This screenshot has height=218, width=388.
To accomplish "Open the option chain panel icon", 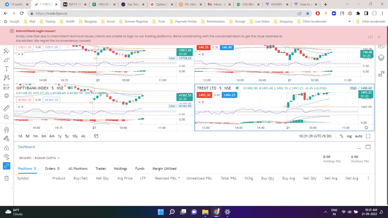I will click(381, 74).
